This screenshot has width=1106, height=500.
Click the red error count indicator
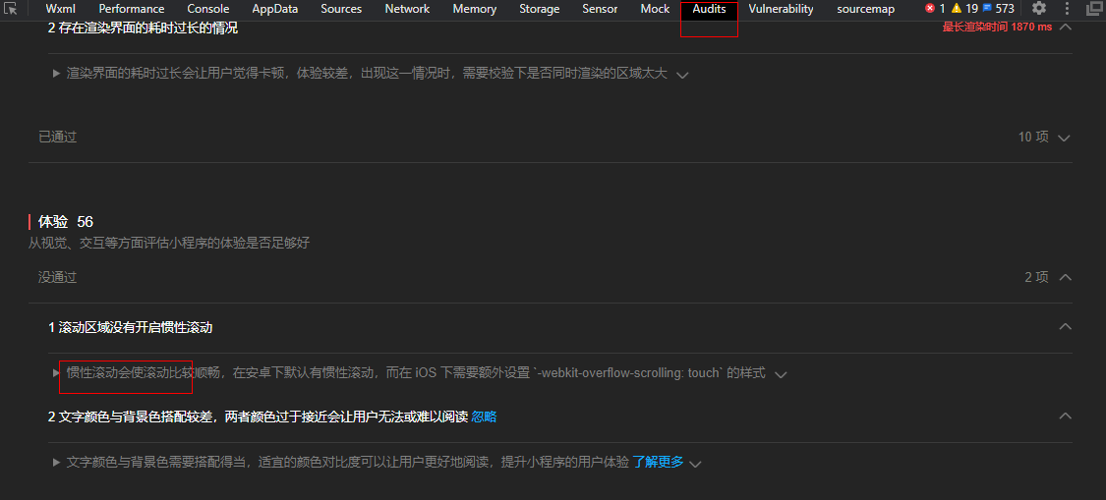pyautogui.click(x=935, y=9)
